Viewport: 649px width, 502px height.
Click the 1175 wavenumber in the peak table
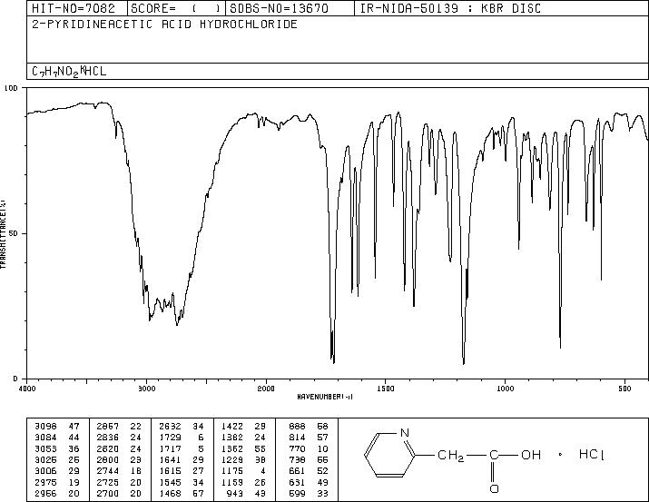click(232, 471)
